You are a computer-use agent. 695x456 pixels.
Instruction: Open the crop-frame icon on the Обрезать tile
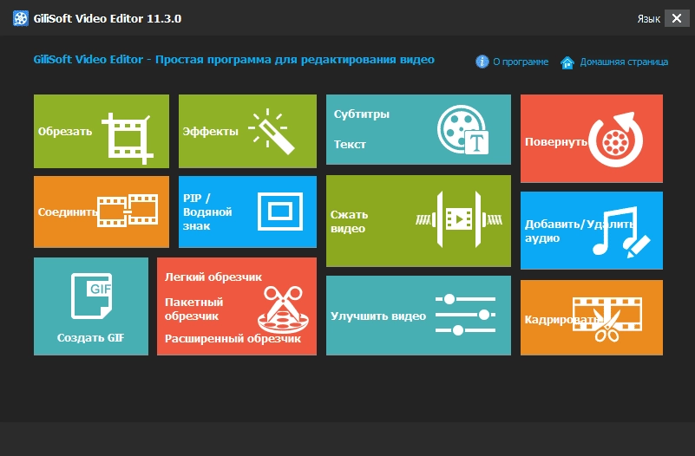128,139
